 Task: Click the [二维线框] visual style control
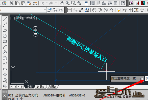click(x=30, y=18)
